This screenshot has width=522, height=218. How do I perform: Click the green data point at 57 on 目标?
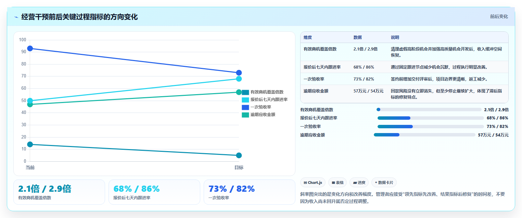coord(239,92)
